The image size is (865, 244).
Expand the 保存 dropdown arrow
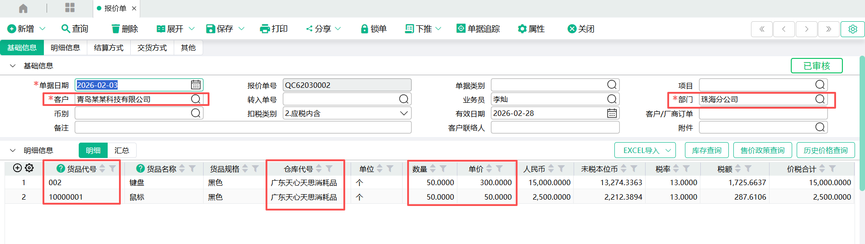coord(242,29)
